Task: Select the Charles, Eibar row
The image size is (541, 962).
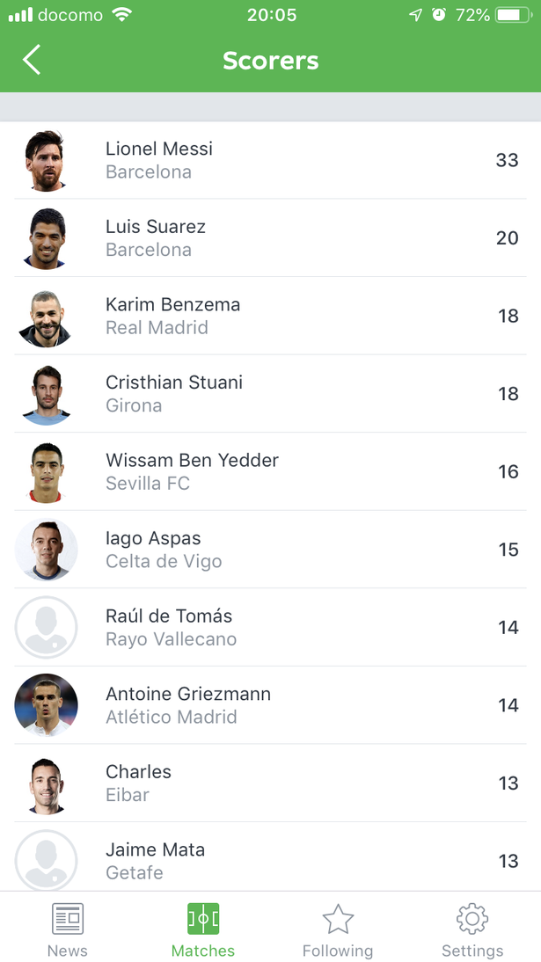Action: pyautogui.click(x=270, y=783)
